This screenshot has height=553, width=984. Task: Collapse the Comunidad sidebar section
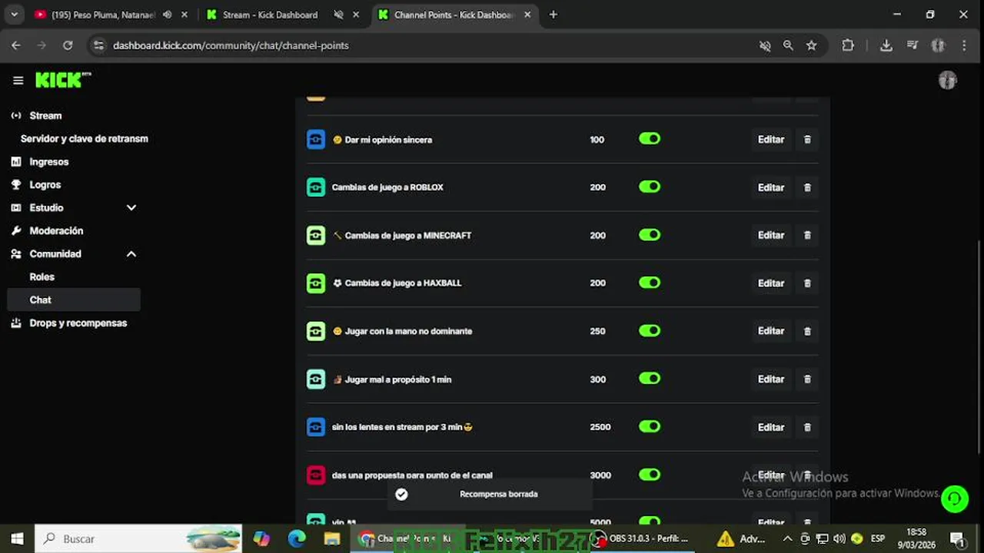[x=131, y=253]
